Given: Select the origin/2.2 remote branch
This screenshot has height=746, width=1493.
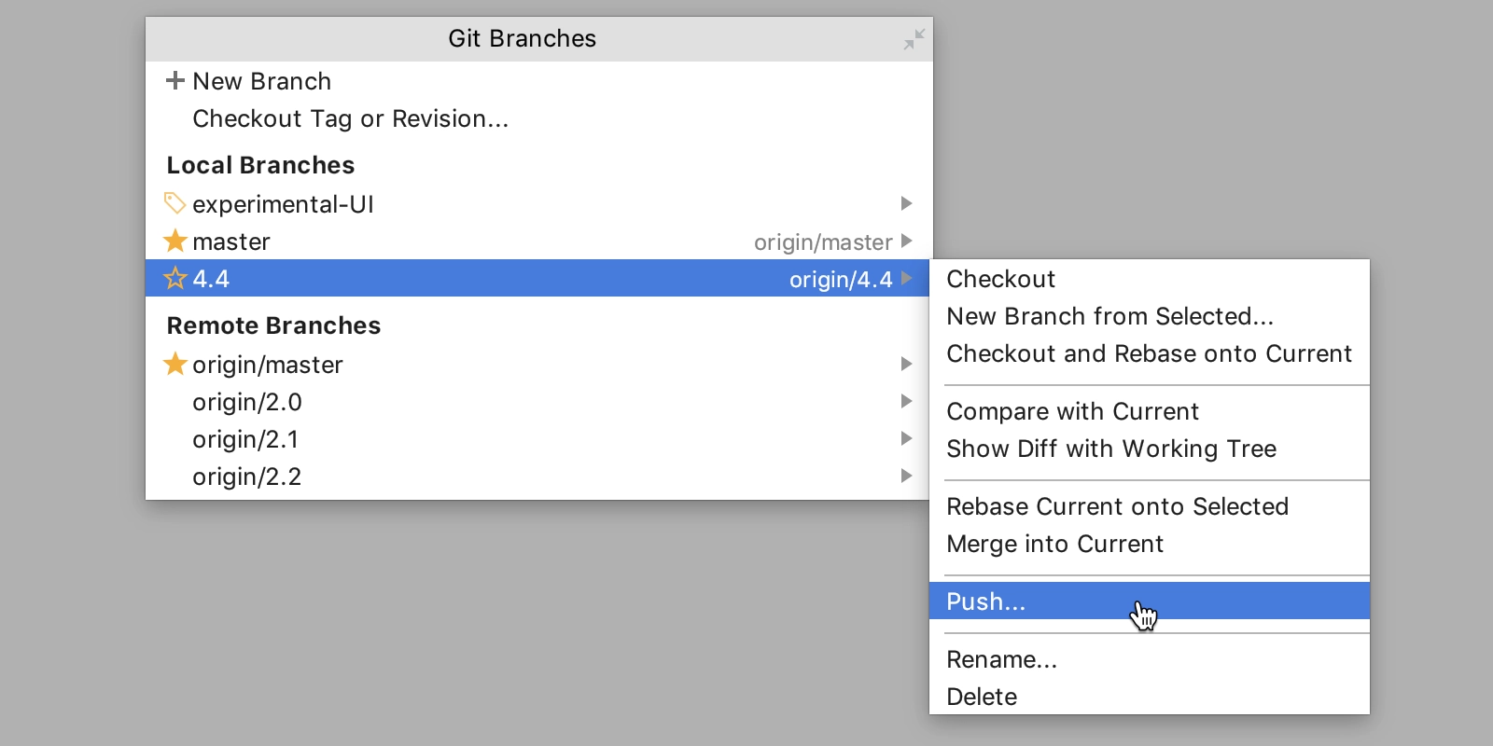Looking at the screenshot, I should [x=247, y=477].
